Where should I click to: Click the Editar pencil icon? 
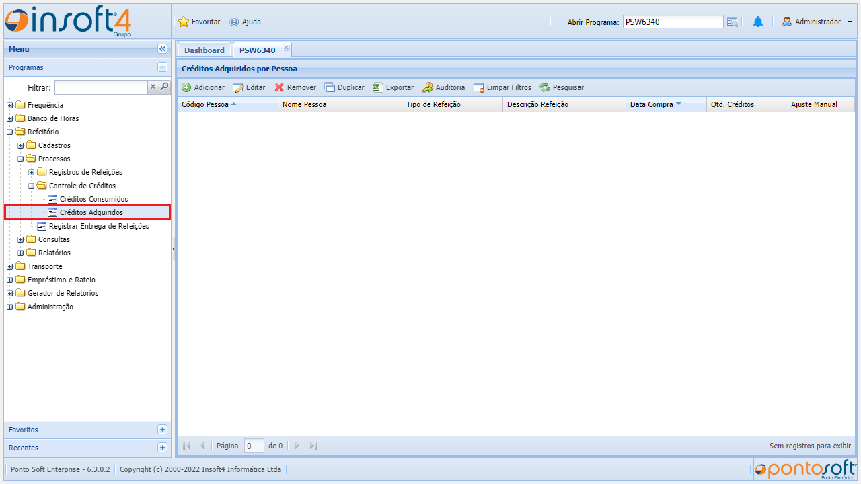click(x=238, y=87)
